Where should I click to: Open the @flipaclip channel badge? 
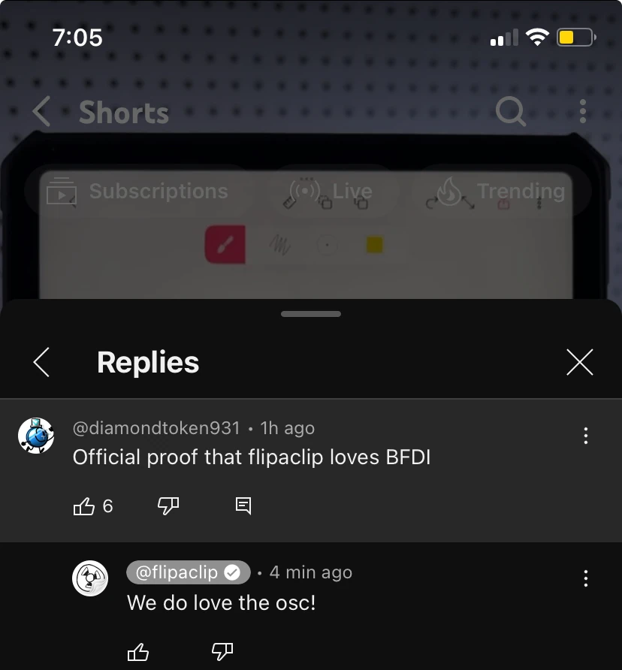188,572
